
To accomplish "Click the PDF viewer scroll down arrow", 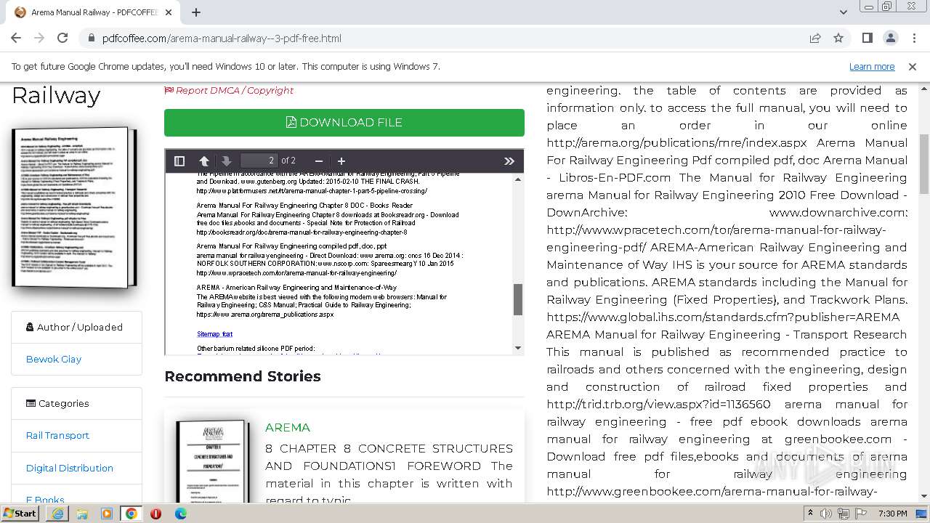I will [x=518, y=348].
